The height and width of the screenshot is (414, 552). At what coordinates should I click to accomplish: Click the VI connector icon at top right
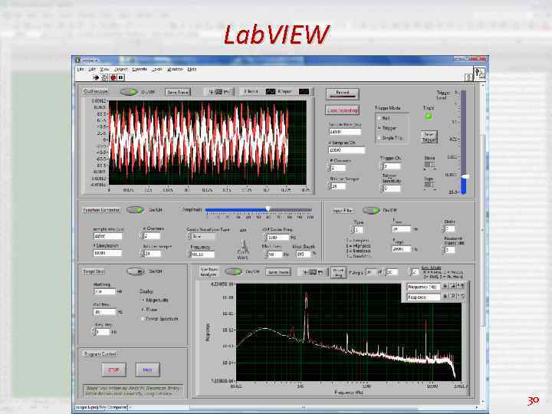point(480,73)
